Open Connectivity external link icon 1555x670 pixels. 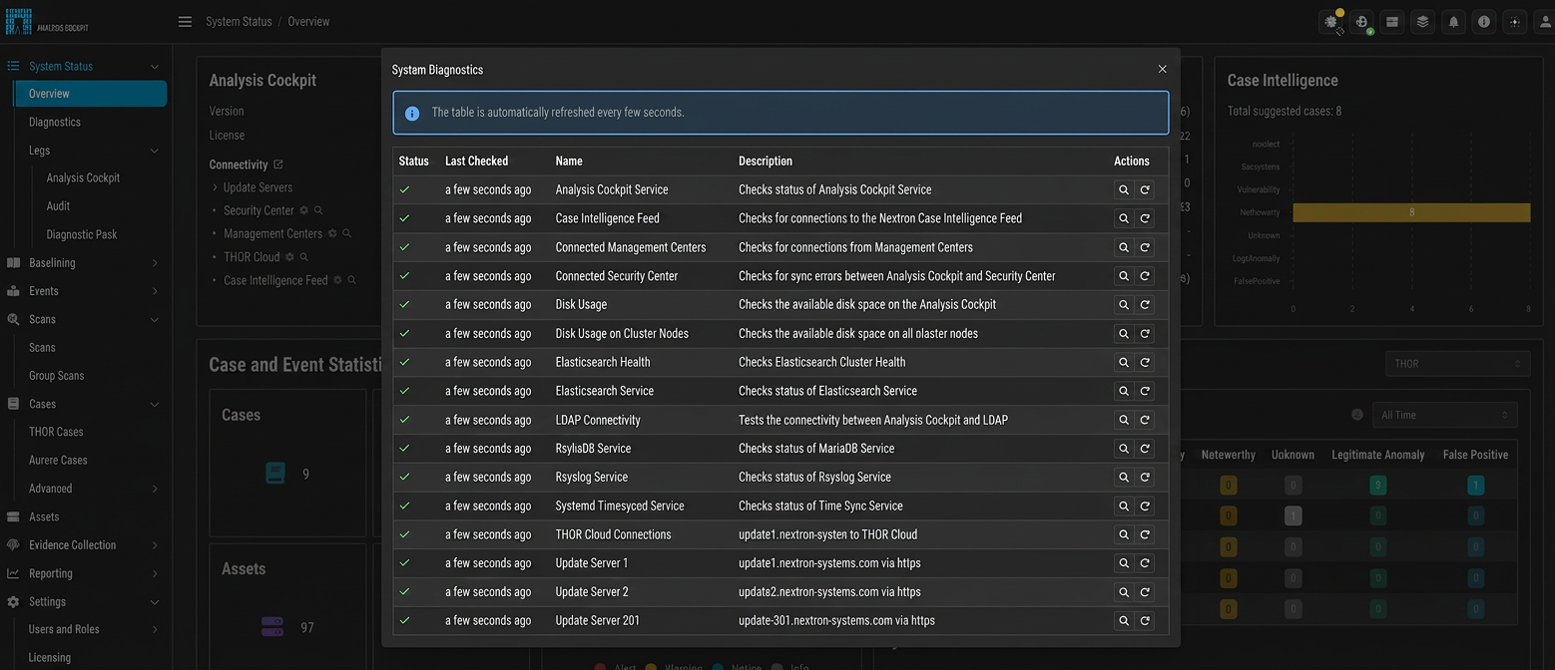278,165
